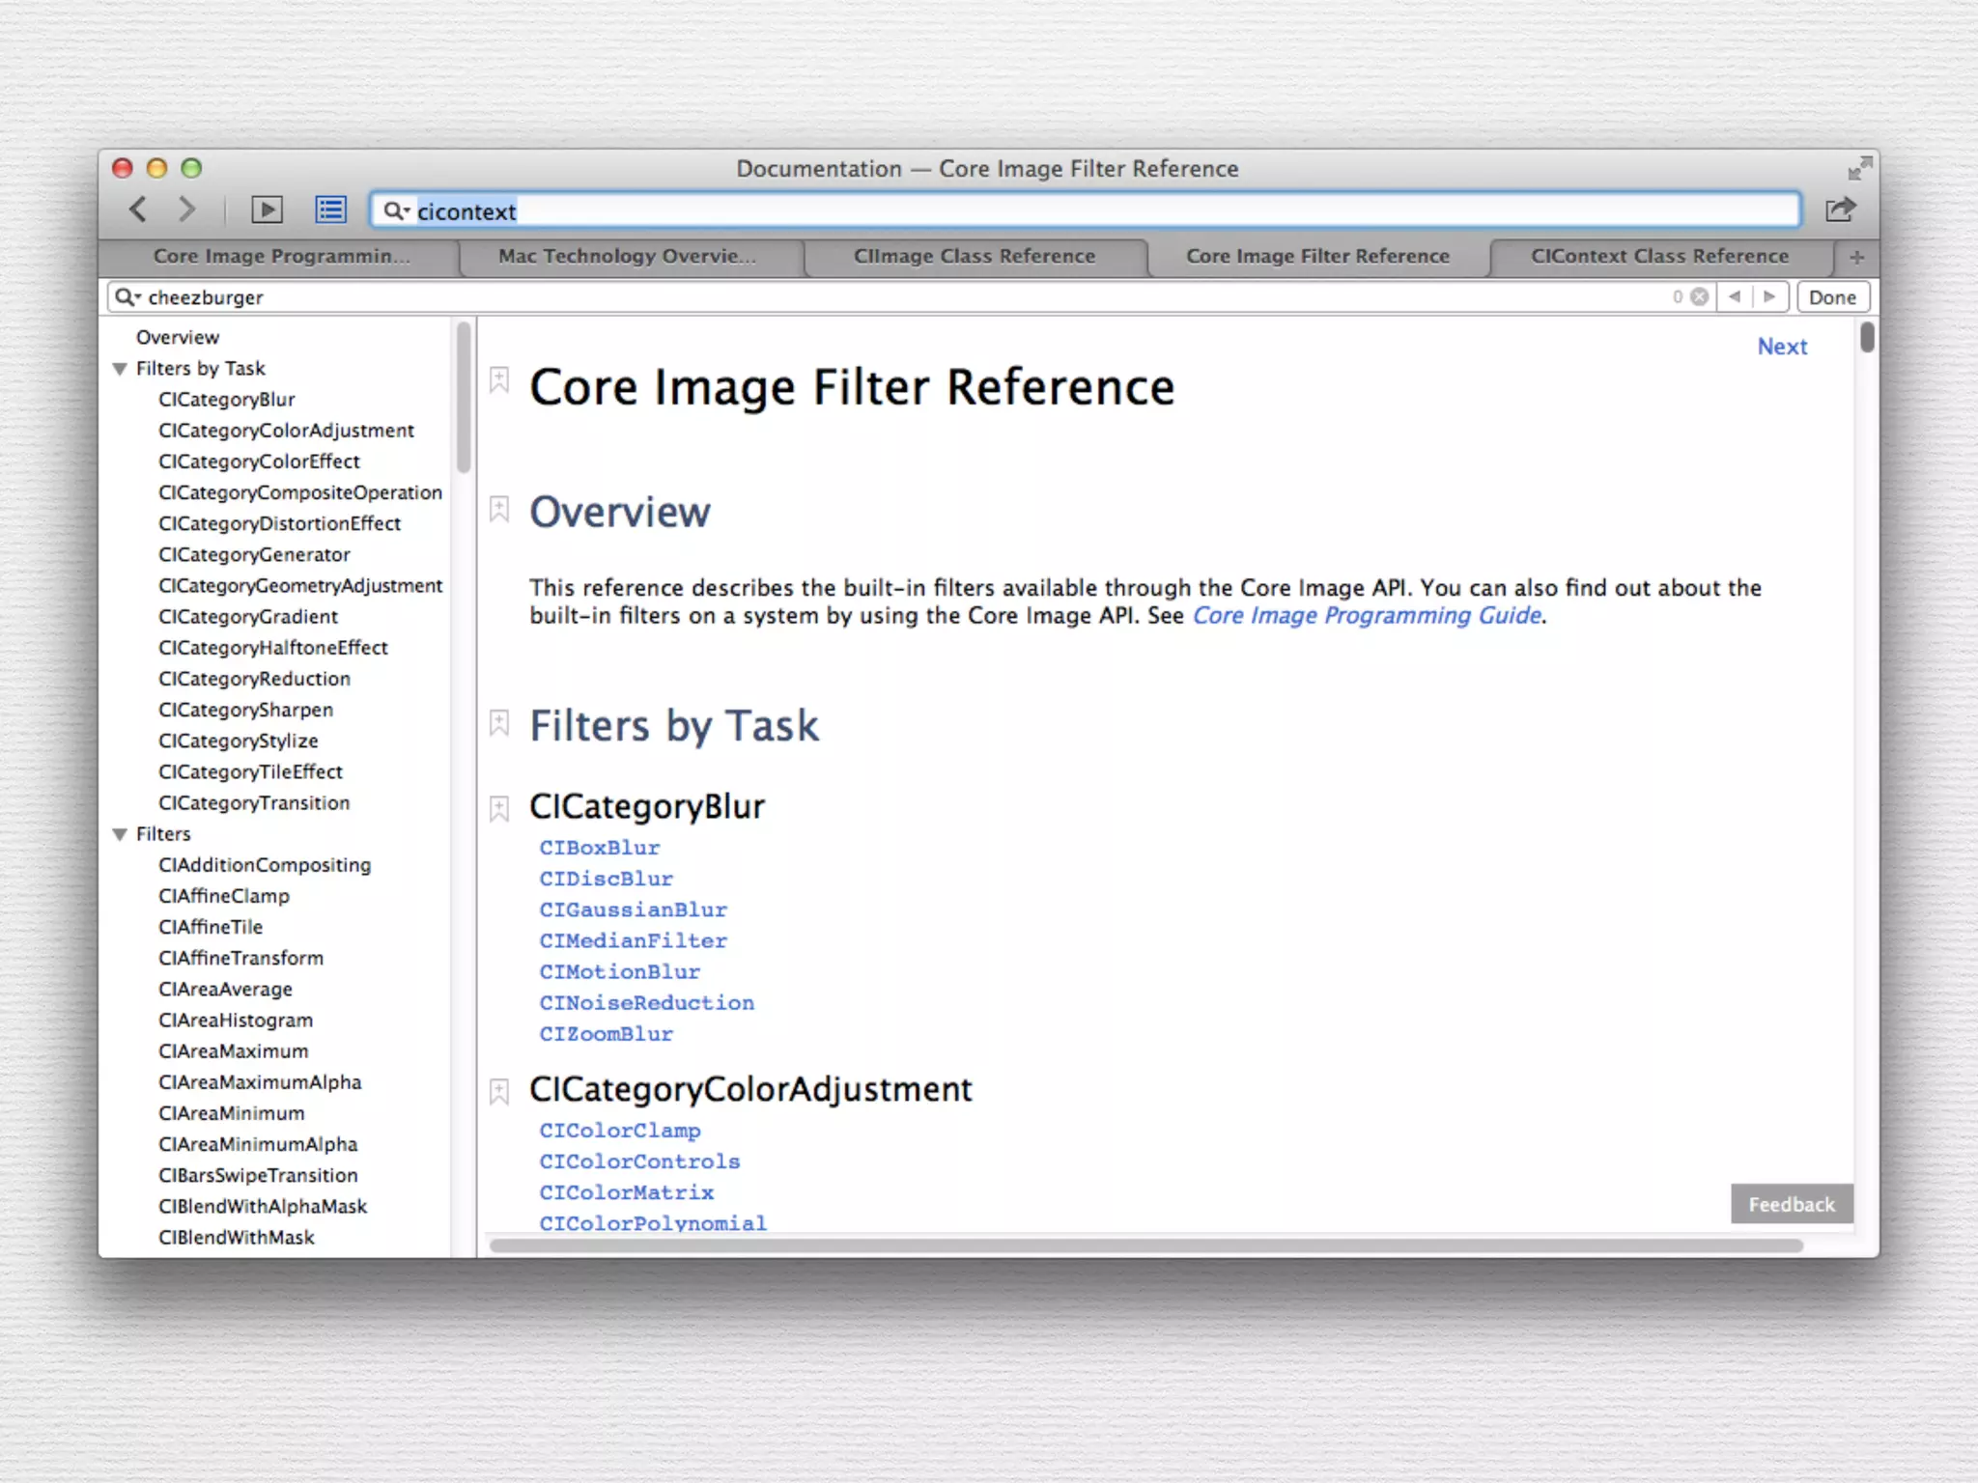Open the find options magnifier dropdown

pos(127,297)
